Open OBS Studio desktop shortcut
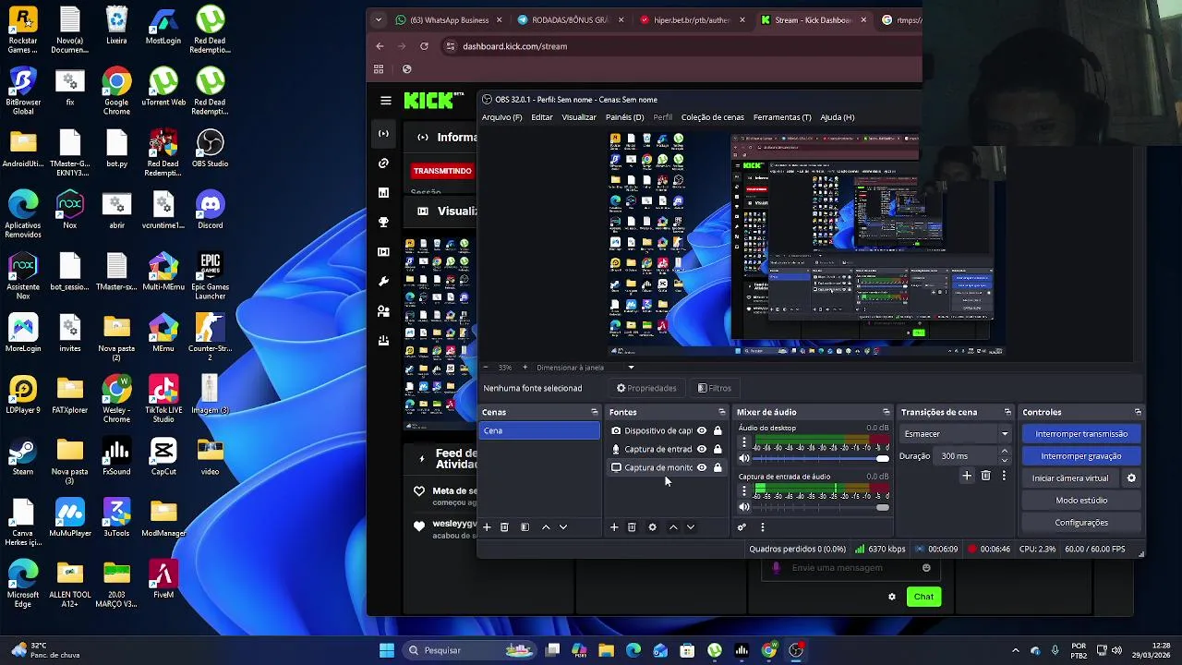 [210, 148]
